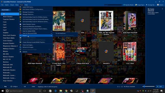Open the Image Type dropdown
Image resolution: width=165 pixels, height=93 pixels.
(x=140, y=5)
